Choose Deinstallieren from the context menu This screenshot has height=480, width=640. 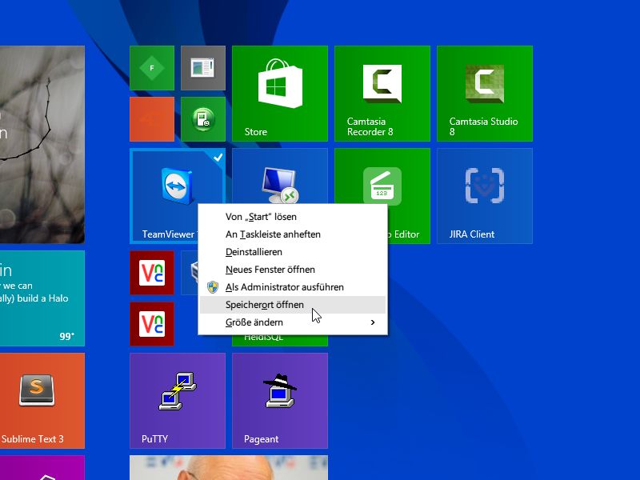[293, 252]
